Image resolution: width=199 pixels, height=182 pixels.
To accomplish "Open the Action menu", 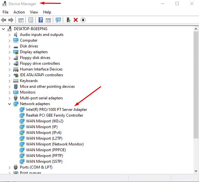I will 19,12.
